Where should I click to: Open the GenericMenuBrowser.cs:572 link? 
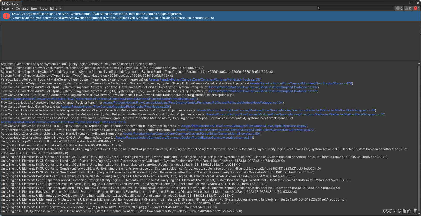click(245, 130)
